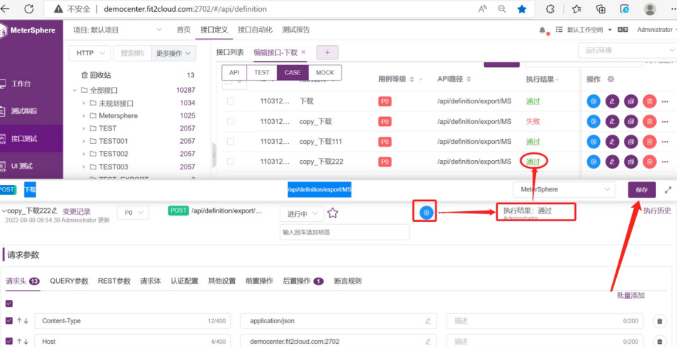Open the 运行环境 environment dropdown

pyautogui.click(x=627, y=50)
